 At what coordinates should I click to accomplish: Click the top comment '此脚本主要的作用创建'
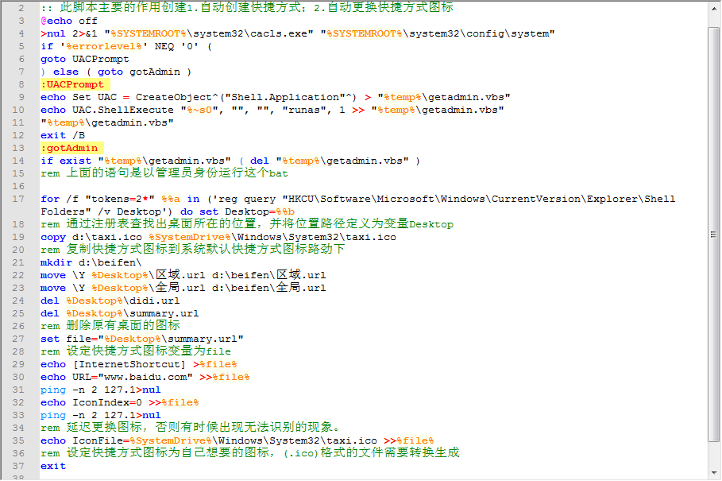click(x=123, y=8)
